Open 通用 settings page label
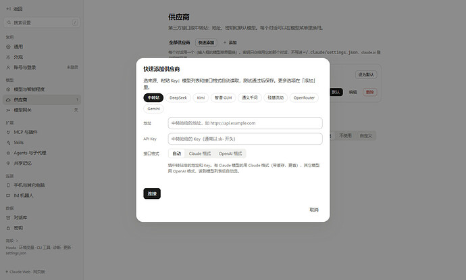Screen dimensions: 466x280 [18, 47]
